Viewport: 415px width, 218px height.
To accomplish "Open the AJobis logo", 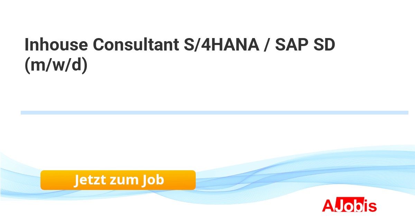I will (x=349, y=206).
